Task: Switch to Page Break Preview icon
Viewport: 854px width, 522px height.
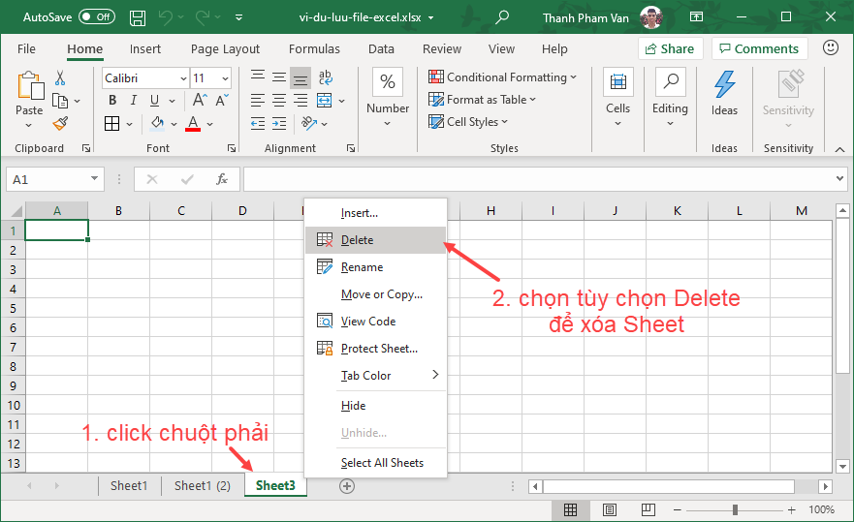Action: click(x=648, y=509)
